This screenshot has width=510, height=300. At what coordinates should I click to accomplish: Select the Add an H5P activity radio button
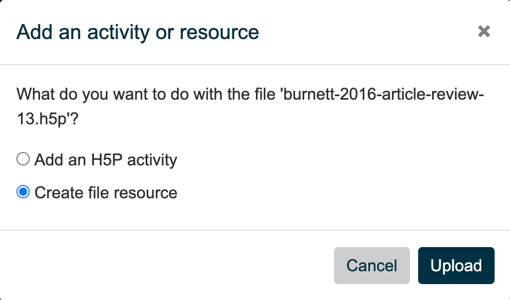pyautogui.click(x=23, y=159)
